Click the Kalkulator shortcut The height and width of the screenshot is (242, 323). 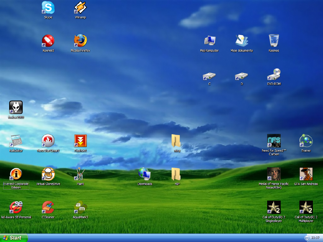coord(16,141)
